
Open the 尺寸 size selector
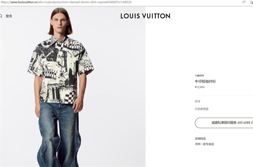point(198,101)
